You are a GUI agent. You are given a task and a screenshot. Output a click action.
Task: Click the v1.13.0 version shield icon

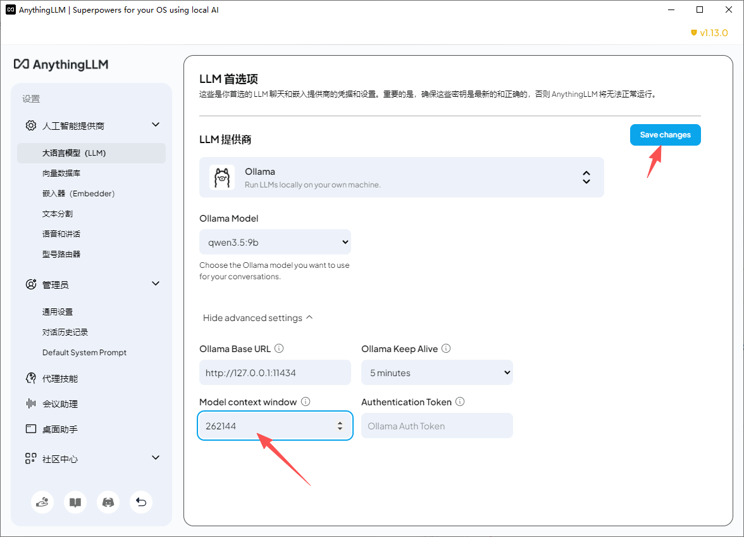coord(693,33)
